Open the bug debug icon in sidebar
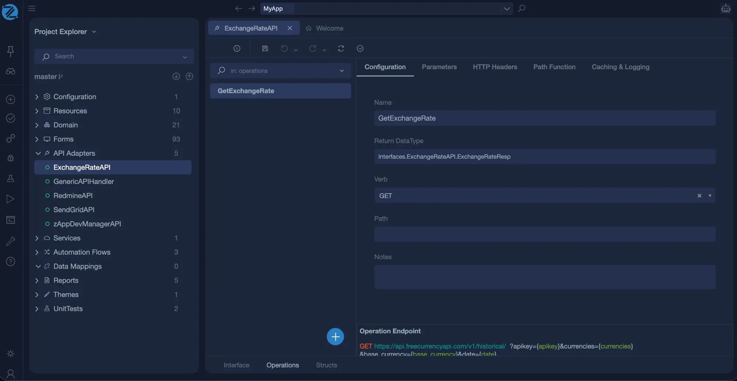 (x=11, y=158)
